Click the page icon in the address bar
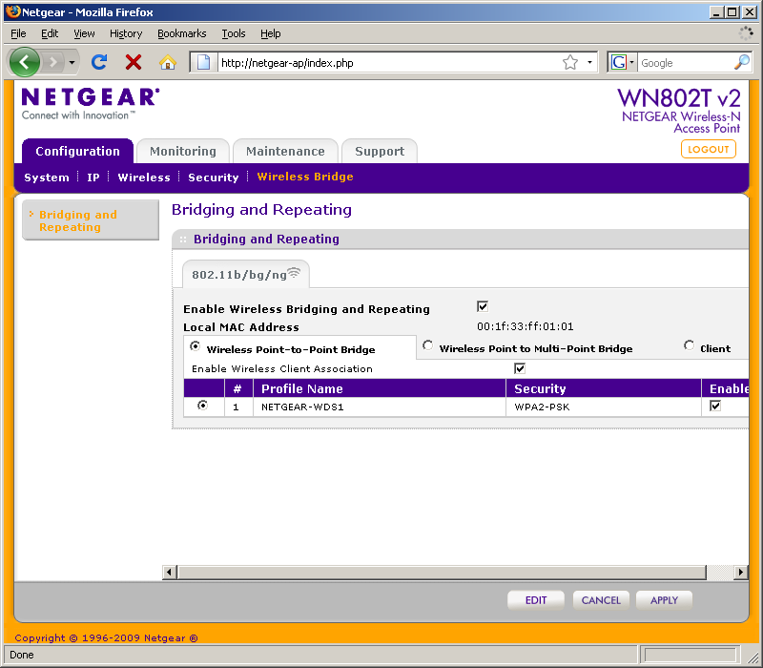763x668 pixels. [203, 62]
